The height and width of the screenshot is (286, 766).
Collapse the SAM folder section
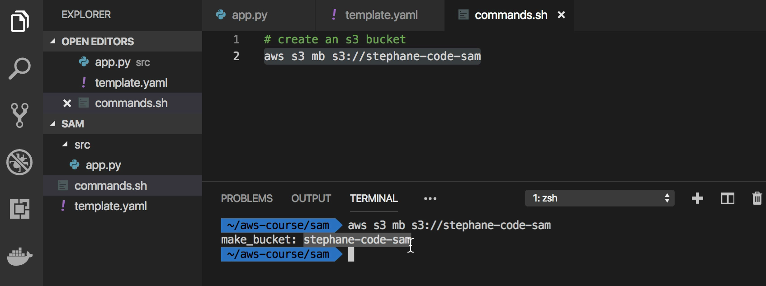52,124
